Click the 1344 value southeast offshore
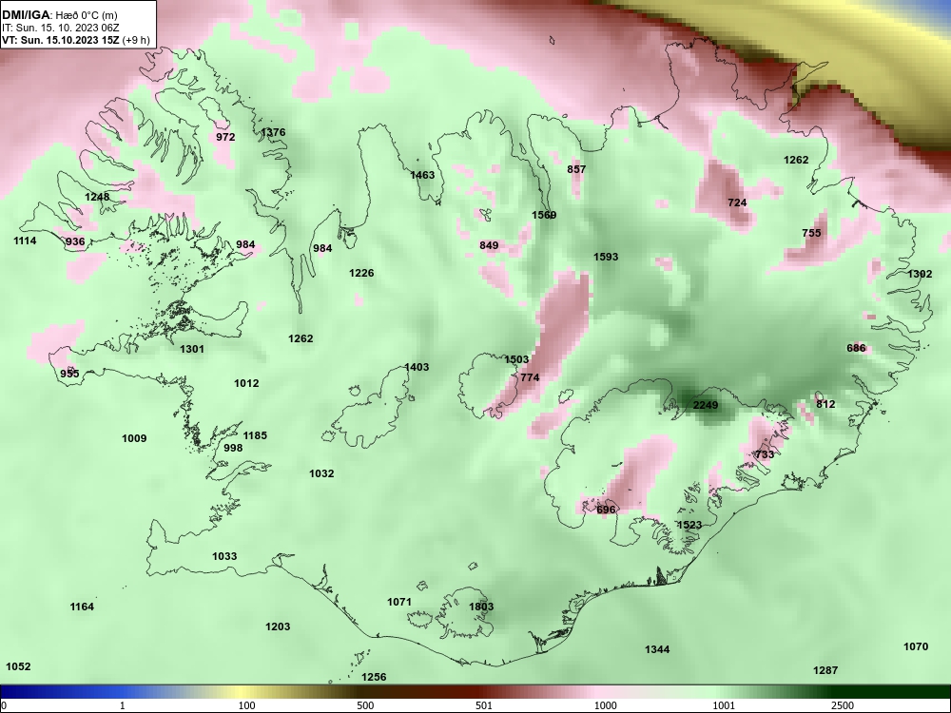The image size is (951, 713). (657, 649)
